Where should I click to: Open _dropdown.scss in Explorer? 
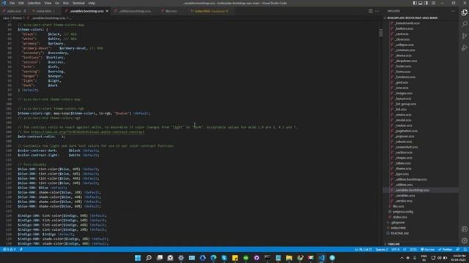pos(406,61)
